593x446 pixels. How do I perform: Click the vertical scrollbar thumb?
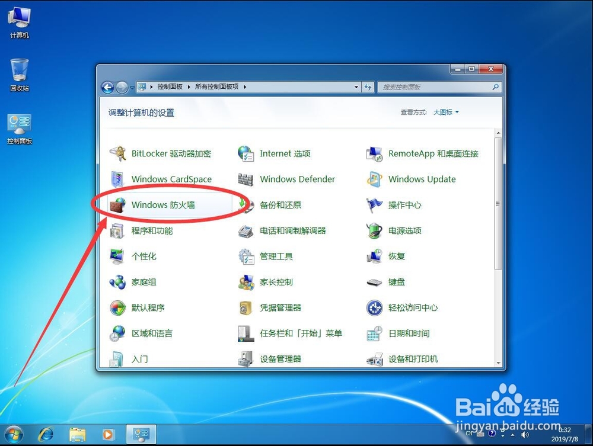point(498,204)
